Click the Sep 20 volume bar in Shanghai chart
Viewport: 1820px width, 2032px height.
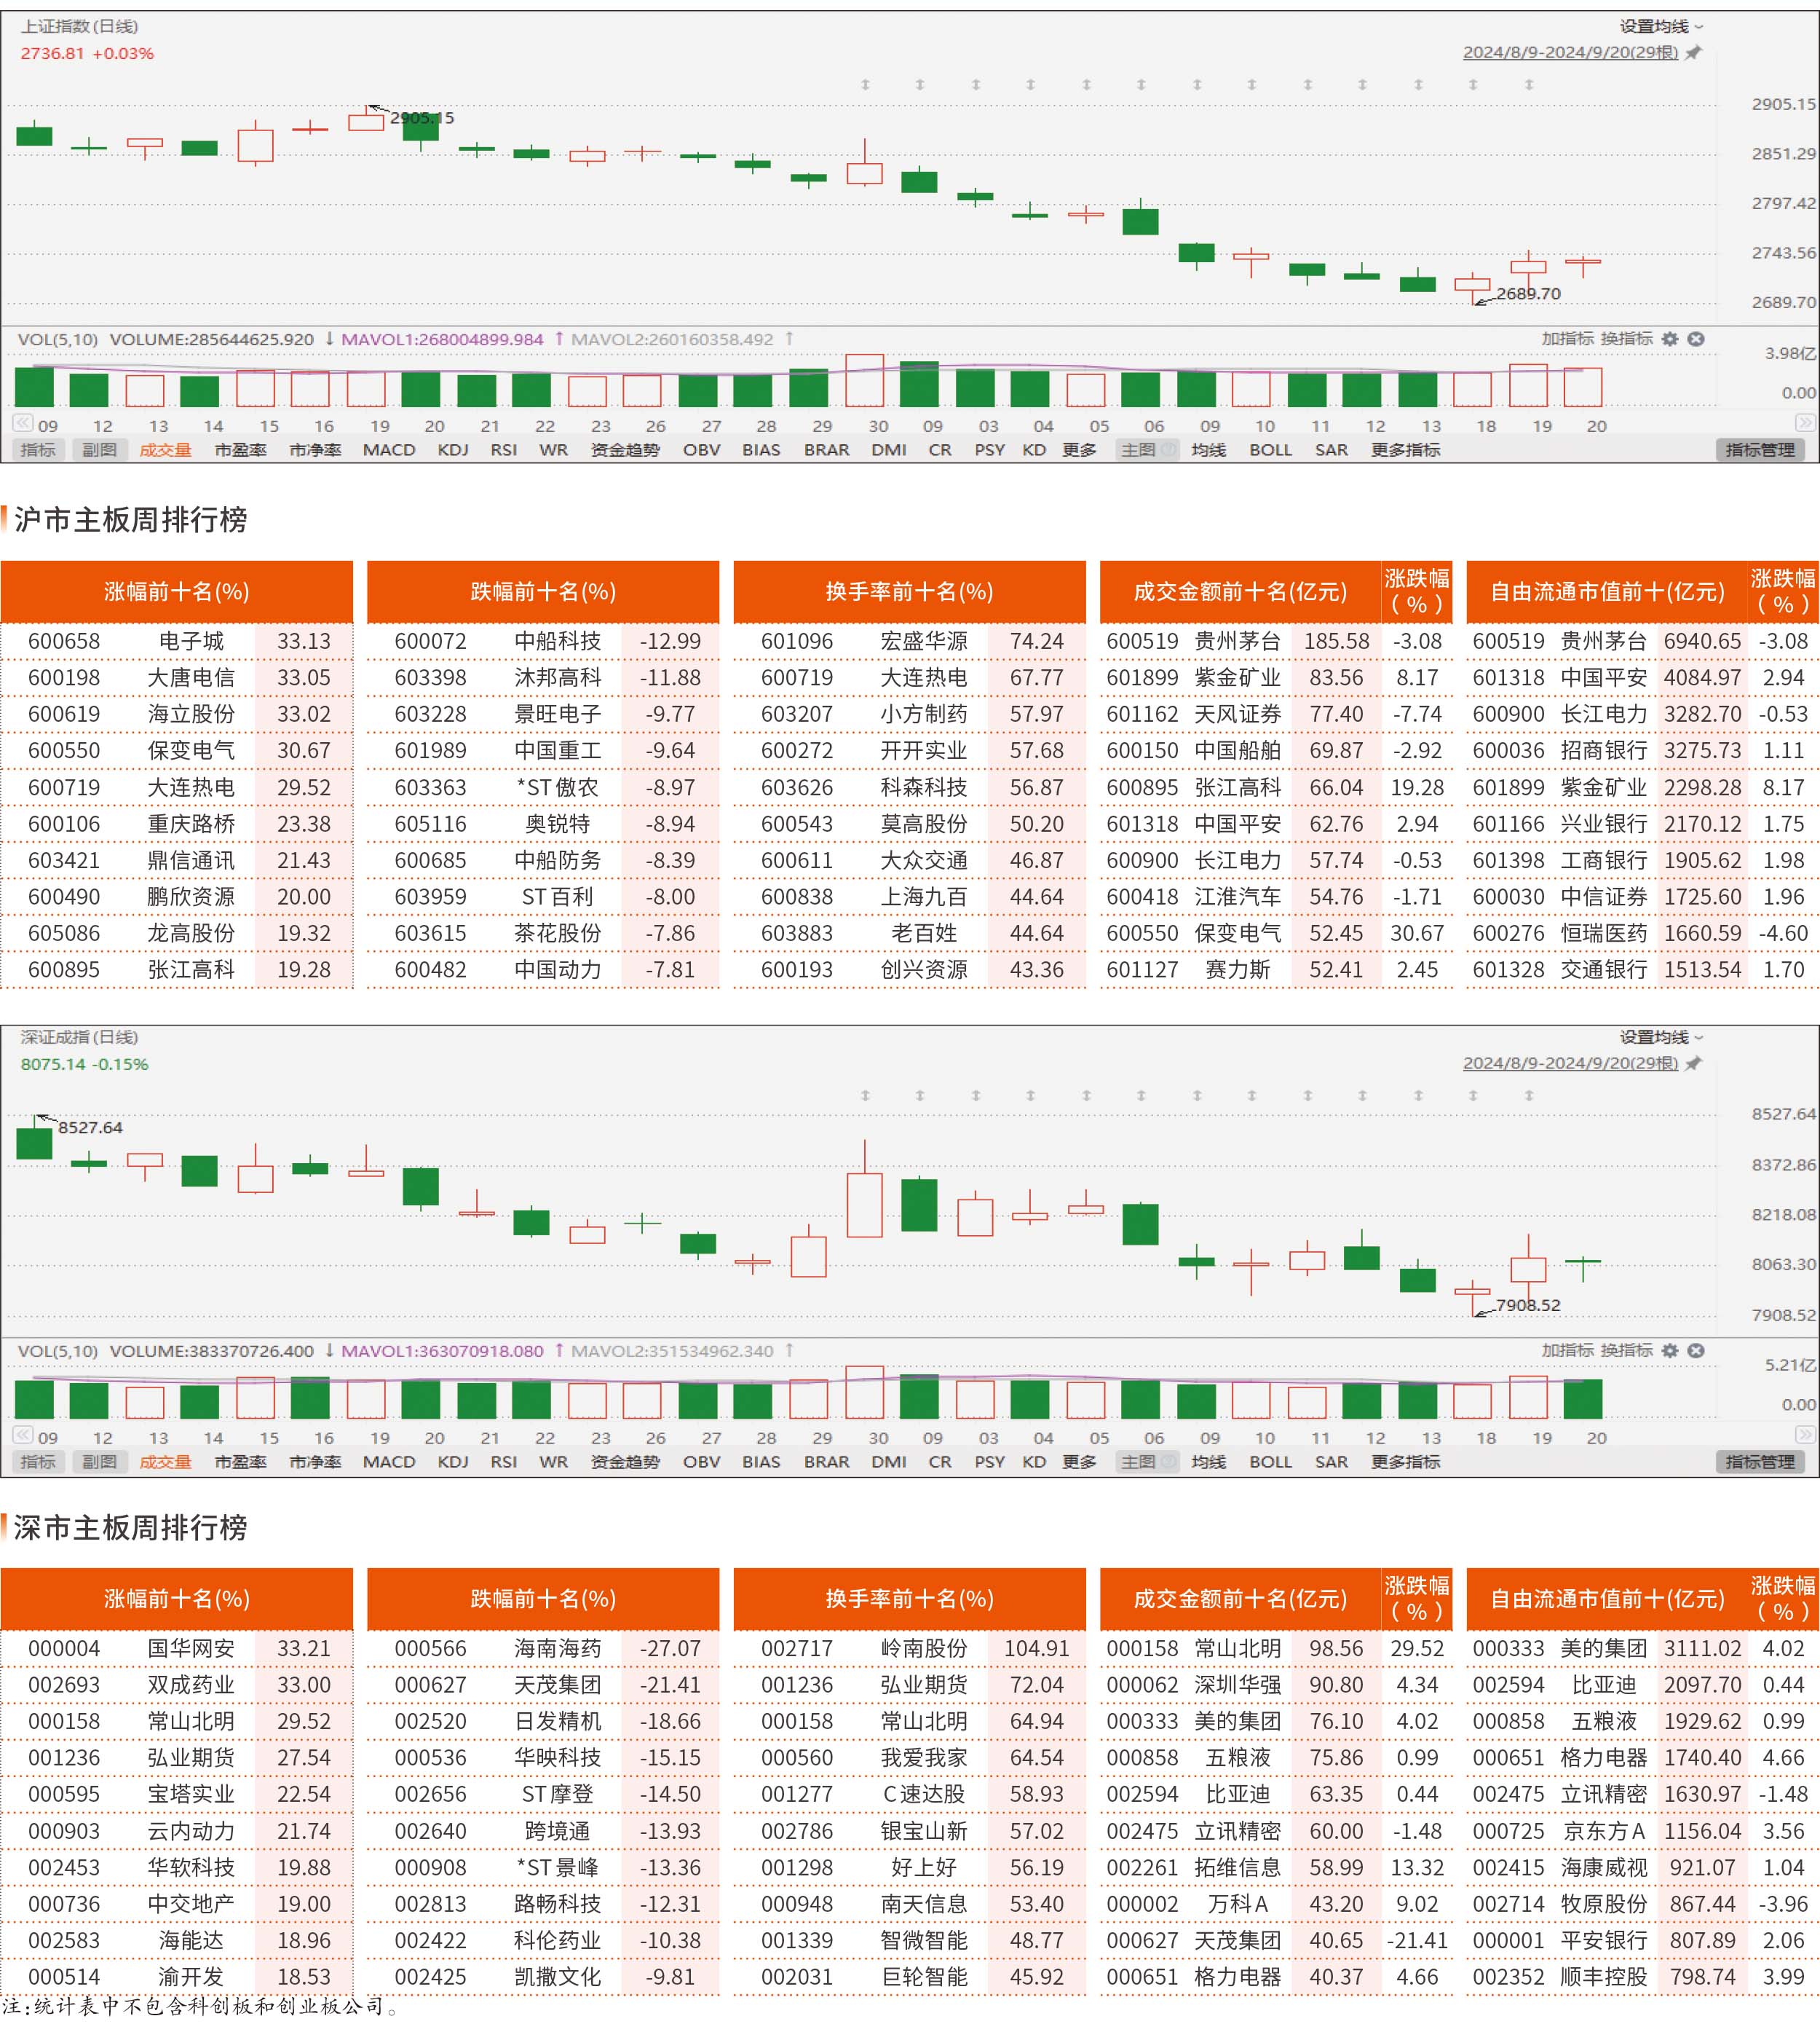(1583, 387)
